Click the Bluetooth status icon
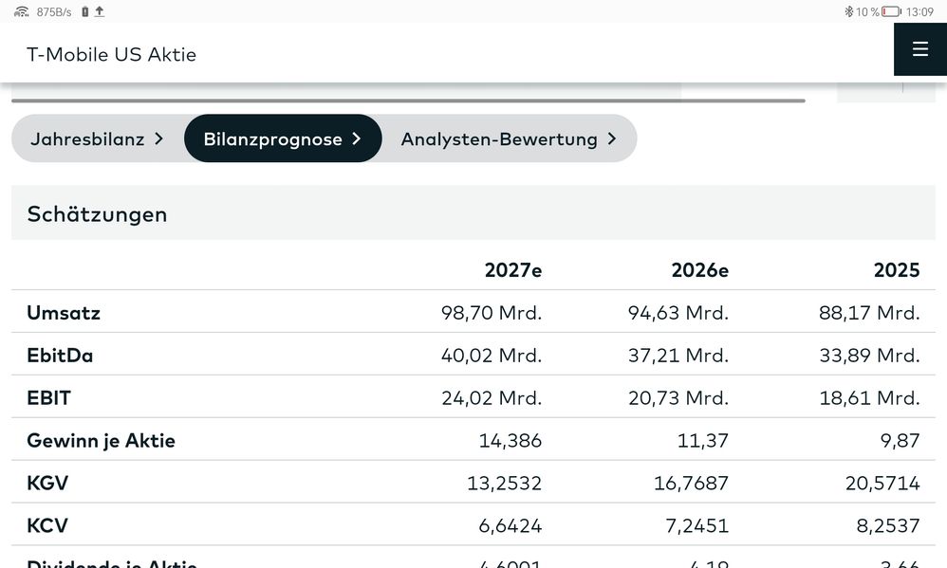 point(848,11)
